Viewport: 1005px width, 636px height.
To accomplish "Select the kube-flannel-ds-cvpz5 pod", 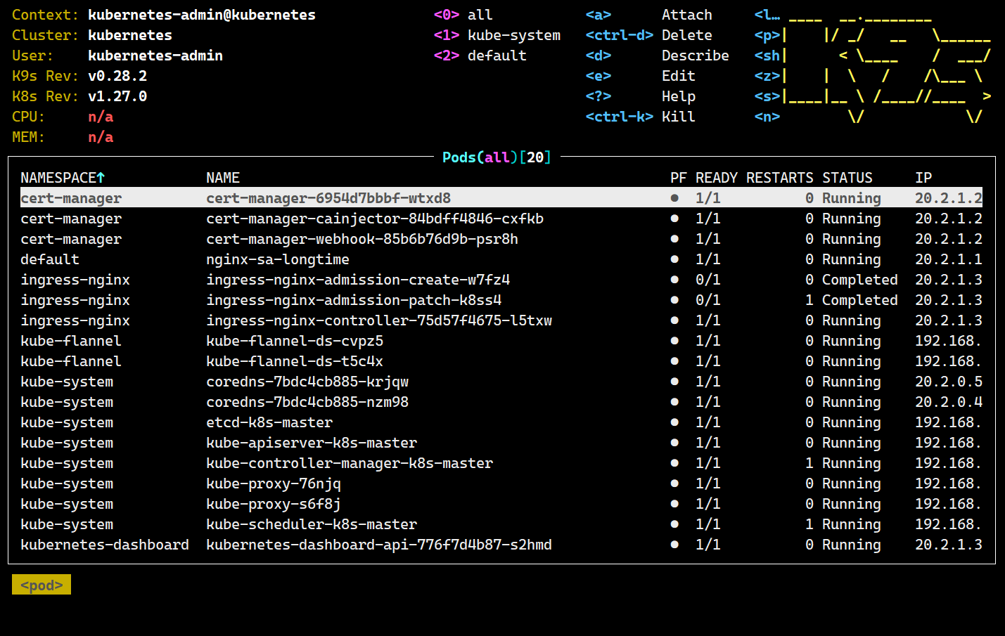I will pos(501,341).
